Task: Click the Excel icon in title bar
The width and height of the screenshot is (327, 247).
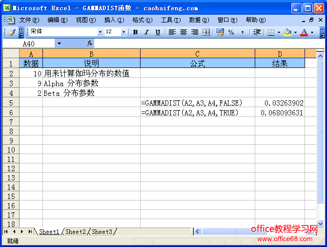Action: pos(7,8)
